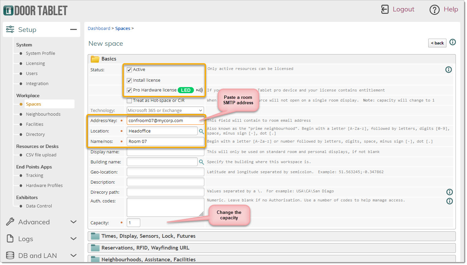467x265 pixels.
Task: Click info icon on Direcory path row
Action: coord(449,192)
